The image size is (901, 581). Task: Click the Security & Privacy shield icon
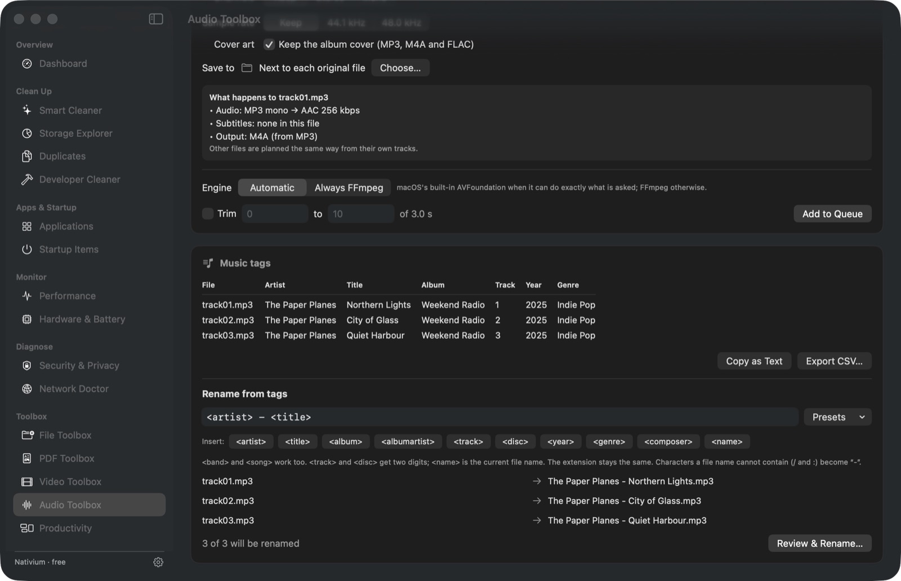coord(27,365)
